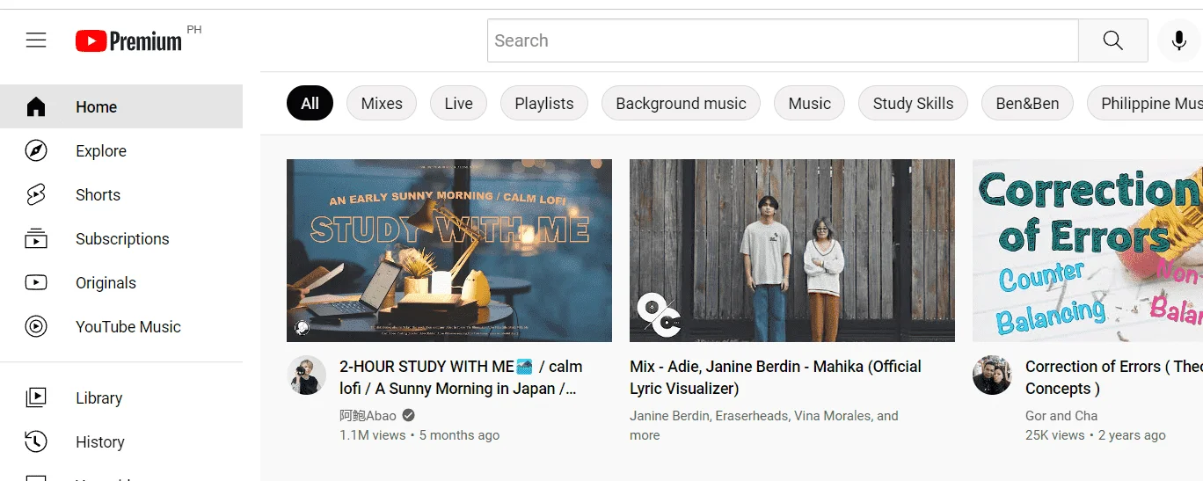Select the Music filter chip
Screen dimensions: 1203x481
[809, 104]
